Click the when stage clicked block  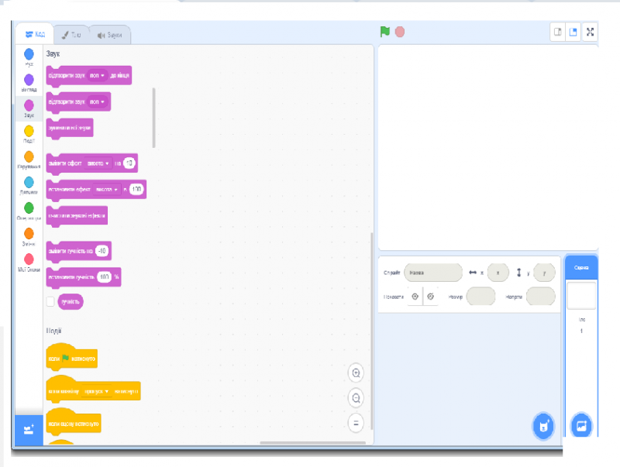(x=74, y=422)
